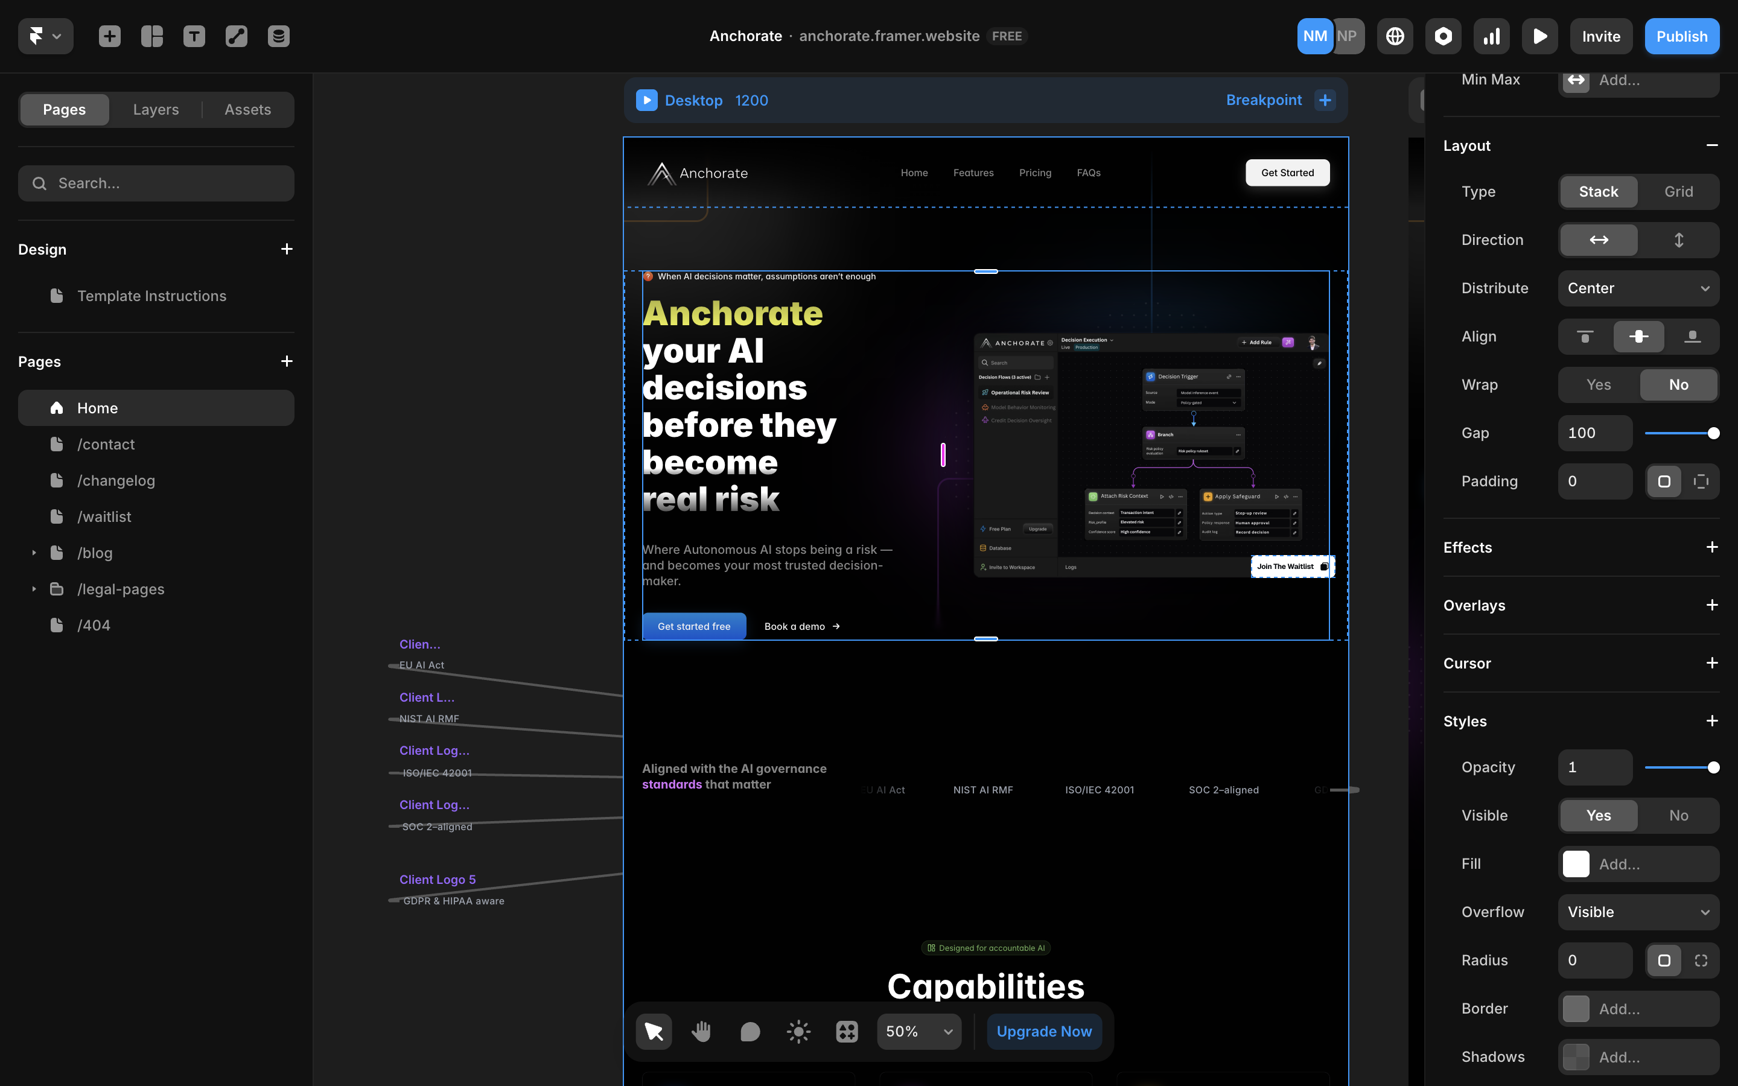This screenshot has width=1738, height=1086.
Task: Set layout Type to Grid
Action: (1678, 192)
